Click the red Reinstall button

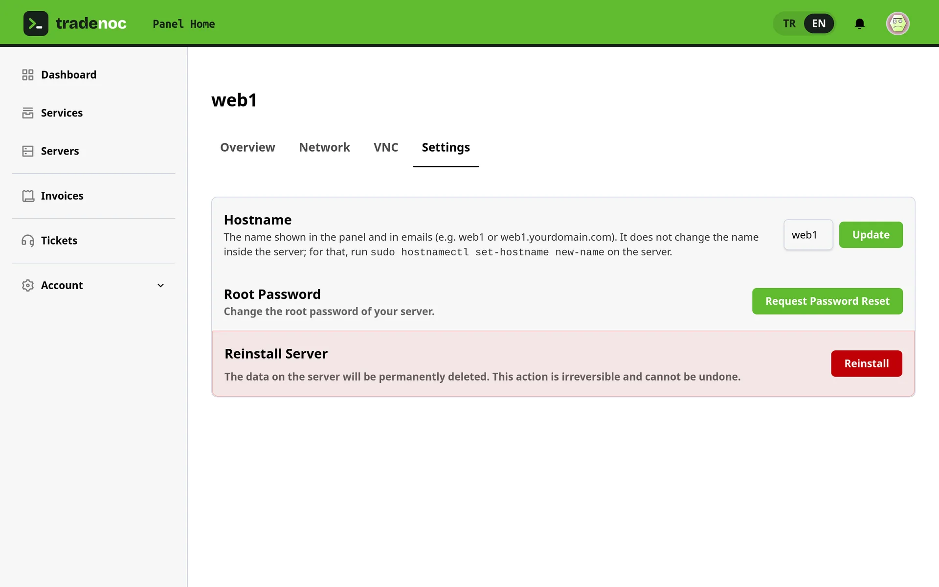[x=866, y=363]
